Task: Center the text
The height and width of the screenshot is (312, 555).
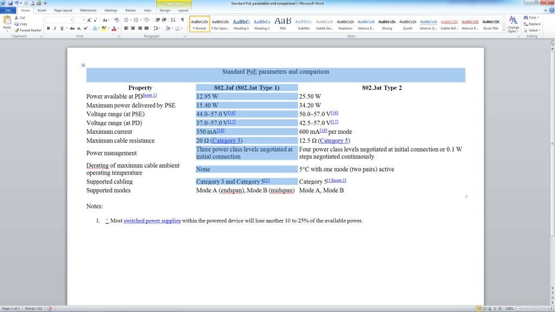Action: [133, 28]
